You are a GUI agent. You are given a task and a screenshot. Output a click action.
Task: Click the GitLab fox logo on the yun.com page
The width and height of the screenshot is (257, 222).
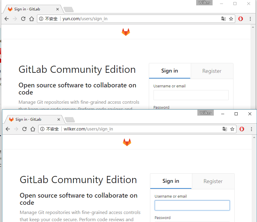pyautogui.click(x=126, y=32)
